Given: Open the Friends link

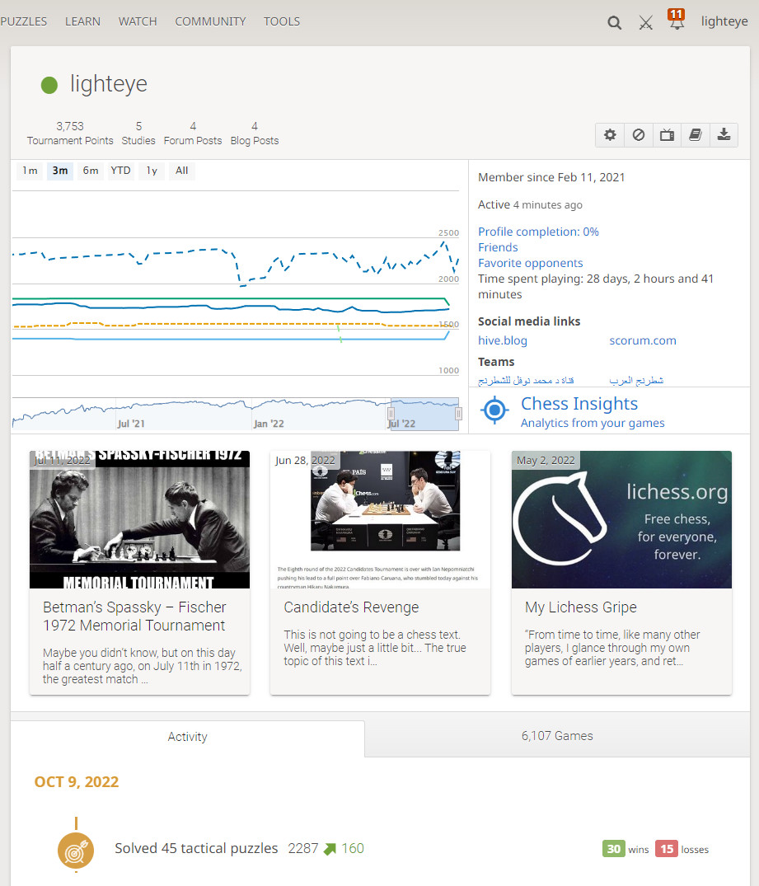Looking at the screenshot, I should pyautogui.click(x=498, y=247).
